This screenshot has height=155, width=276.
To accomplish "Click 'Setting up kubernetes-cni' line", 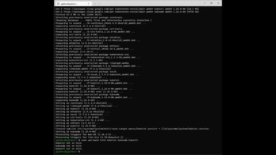I will pos(82,120).
